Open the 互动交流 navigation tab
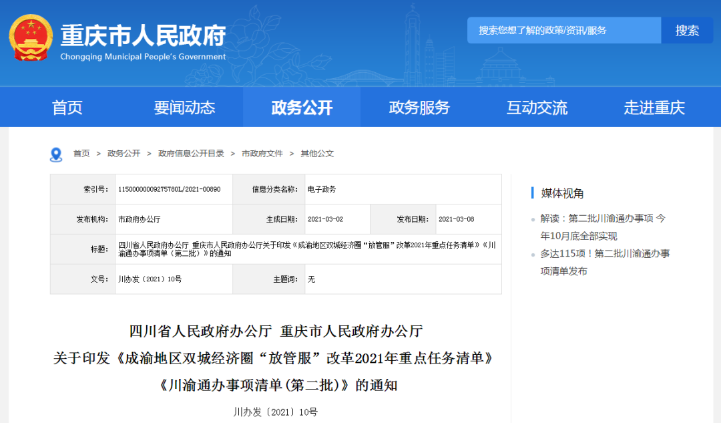 pyautogui.click(x=537, y=108)
